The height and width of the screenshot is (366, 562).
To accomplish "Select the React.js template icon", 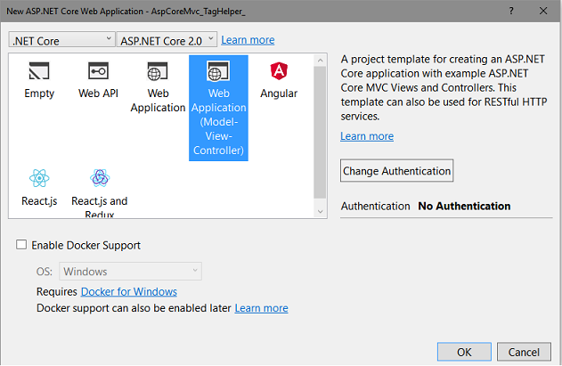I will (x=39, y=178).
